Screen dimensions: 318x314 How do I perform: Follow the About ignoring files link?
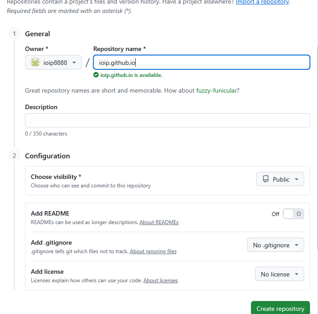click(x=153, y=251)
